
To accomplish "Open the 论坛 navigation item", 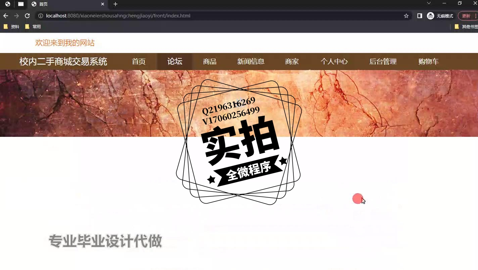I will tap(175, 61).
